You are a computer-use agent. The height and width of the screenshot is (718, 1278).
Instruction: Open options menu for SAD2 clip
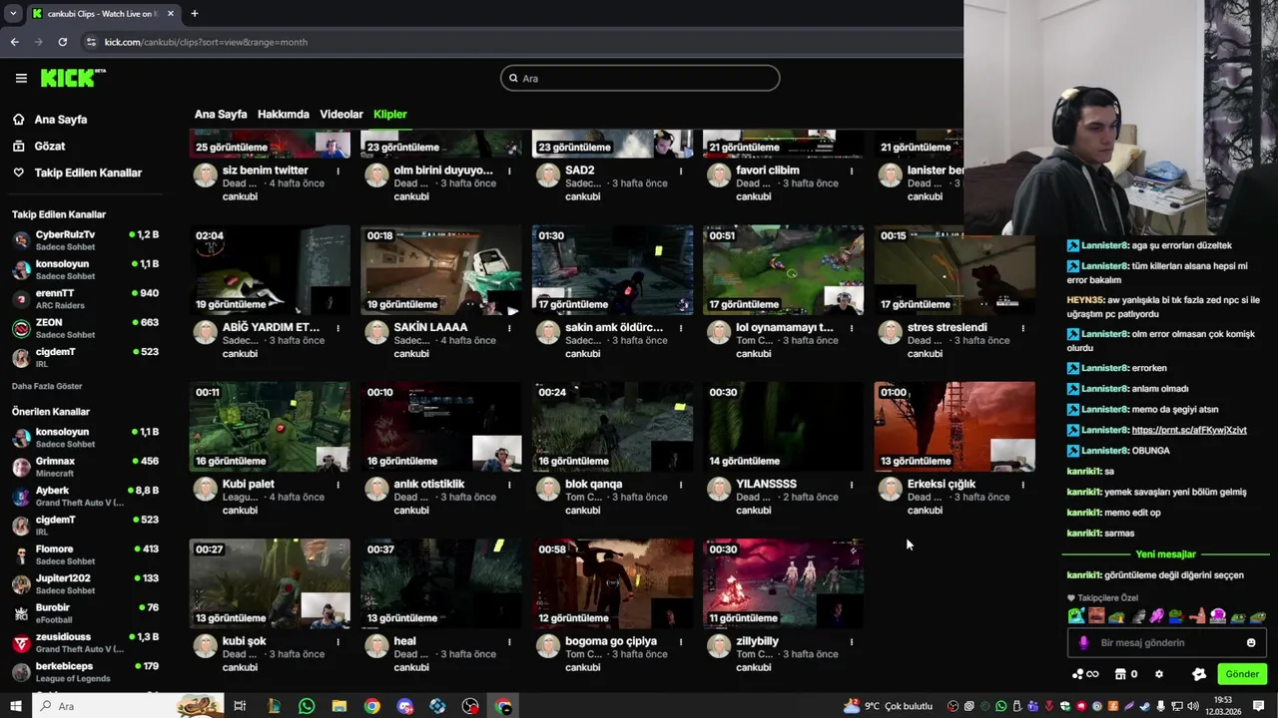pos(681,171)
